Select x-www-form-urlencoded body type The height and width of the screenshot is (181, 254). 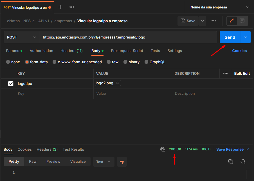[x=77, y=62]
